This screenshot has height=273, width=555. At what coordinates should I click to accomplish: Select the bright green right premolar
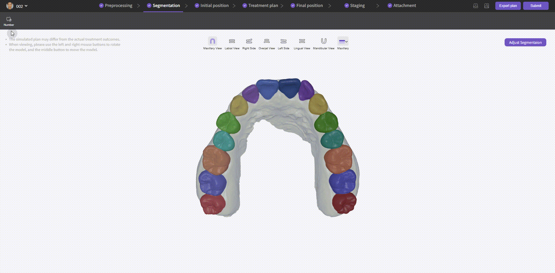228,123
